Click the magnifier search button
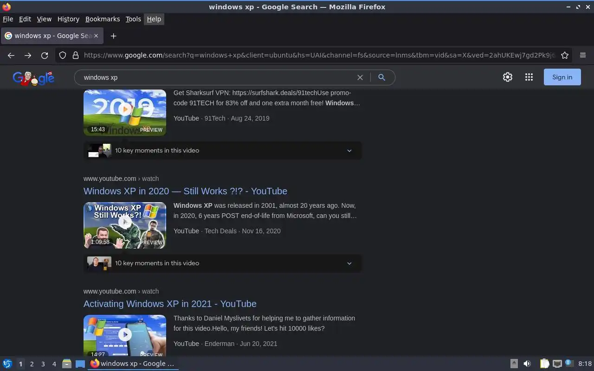The height and width of the screenshot is (371, 594). 381,77
